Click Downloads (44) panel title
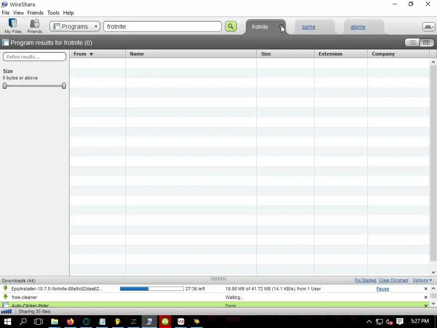 [19, 281]
